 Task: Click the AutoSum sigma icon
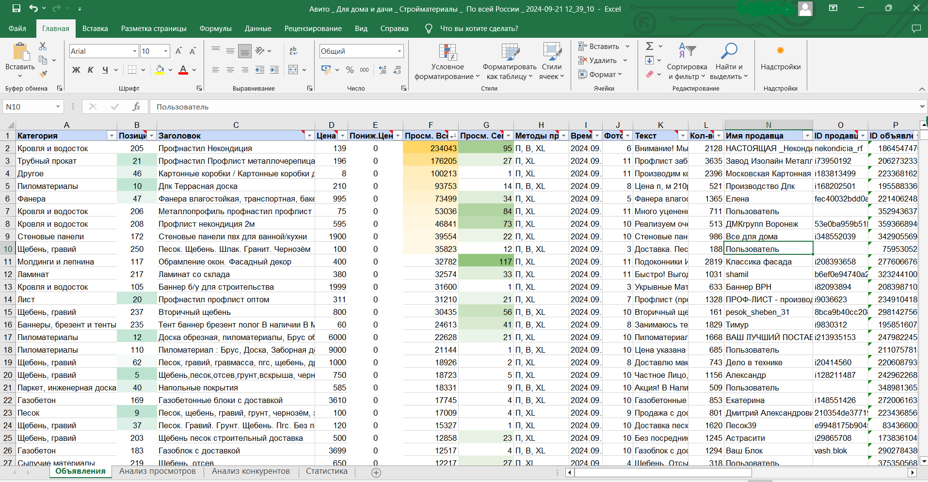point(650,47)
